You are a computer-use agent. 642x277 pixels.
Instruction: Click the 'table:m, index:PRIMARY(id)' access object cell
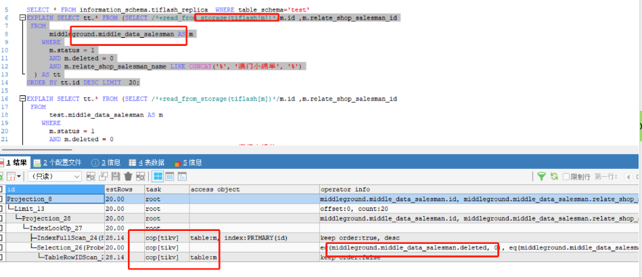tap(254, 238)
